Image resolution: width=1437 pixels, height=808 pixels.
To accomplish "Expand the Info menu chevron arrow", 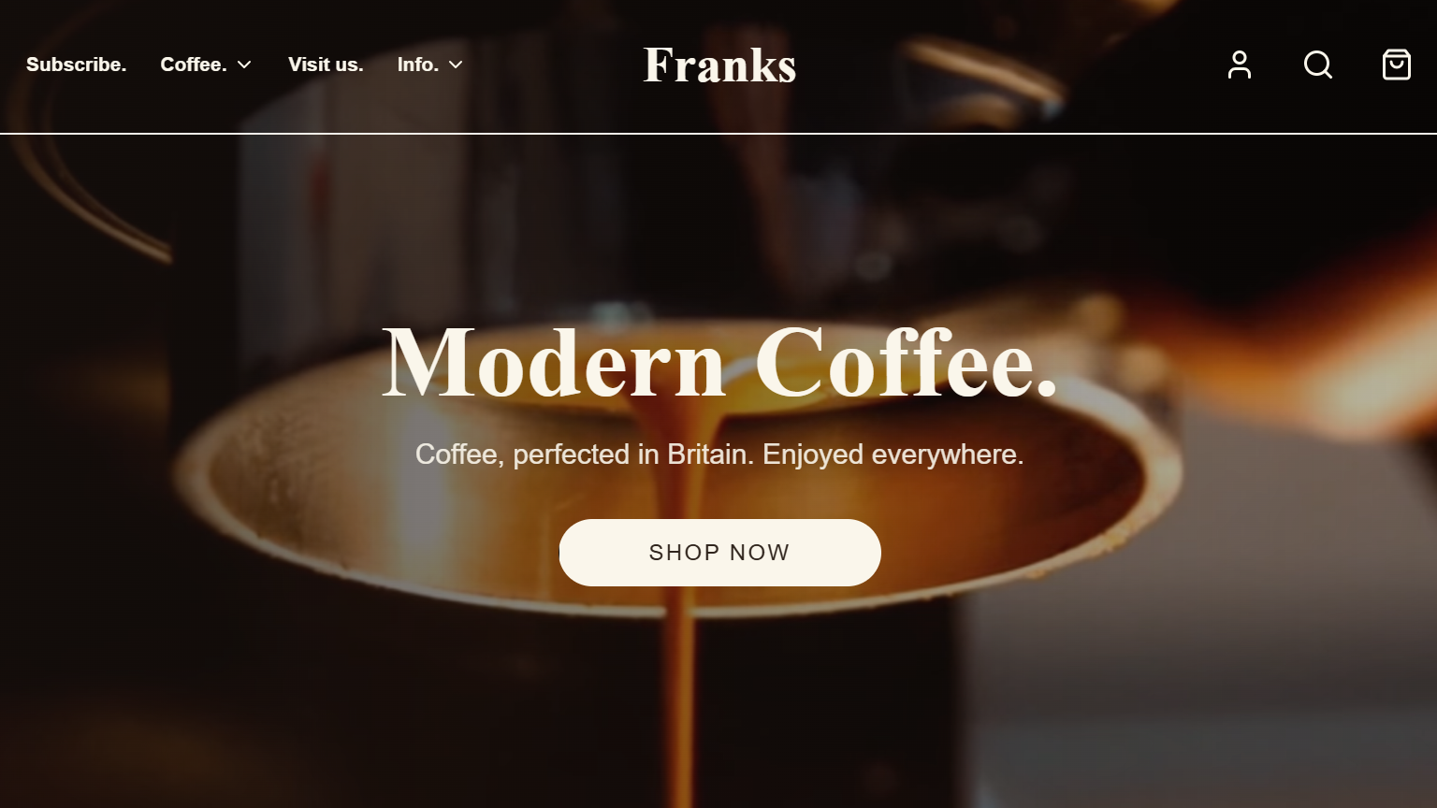I will 456,65.
